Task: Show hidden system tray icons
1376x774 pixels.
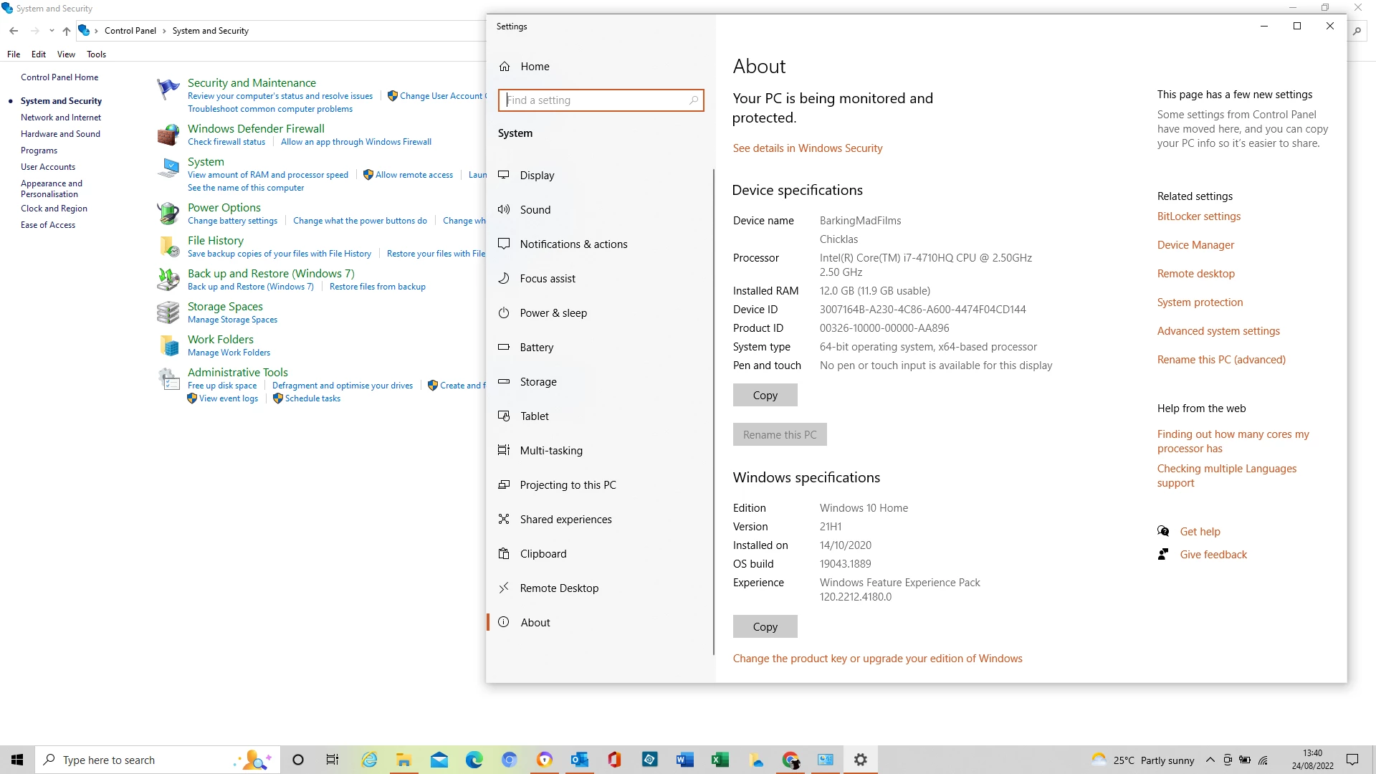Action: [x=1210, y=760]
